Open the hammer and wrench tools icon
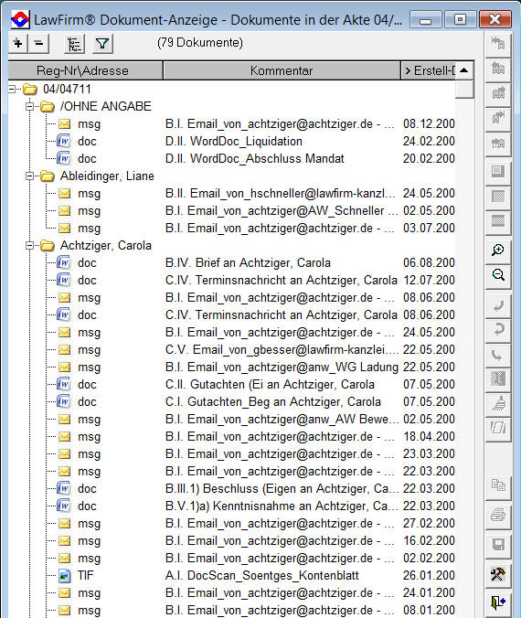The height and width of the screenshot is (618, 521). tap(498, 574)
